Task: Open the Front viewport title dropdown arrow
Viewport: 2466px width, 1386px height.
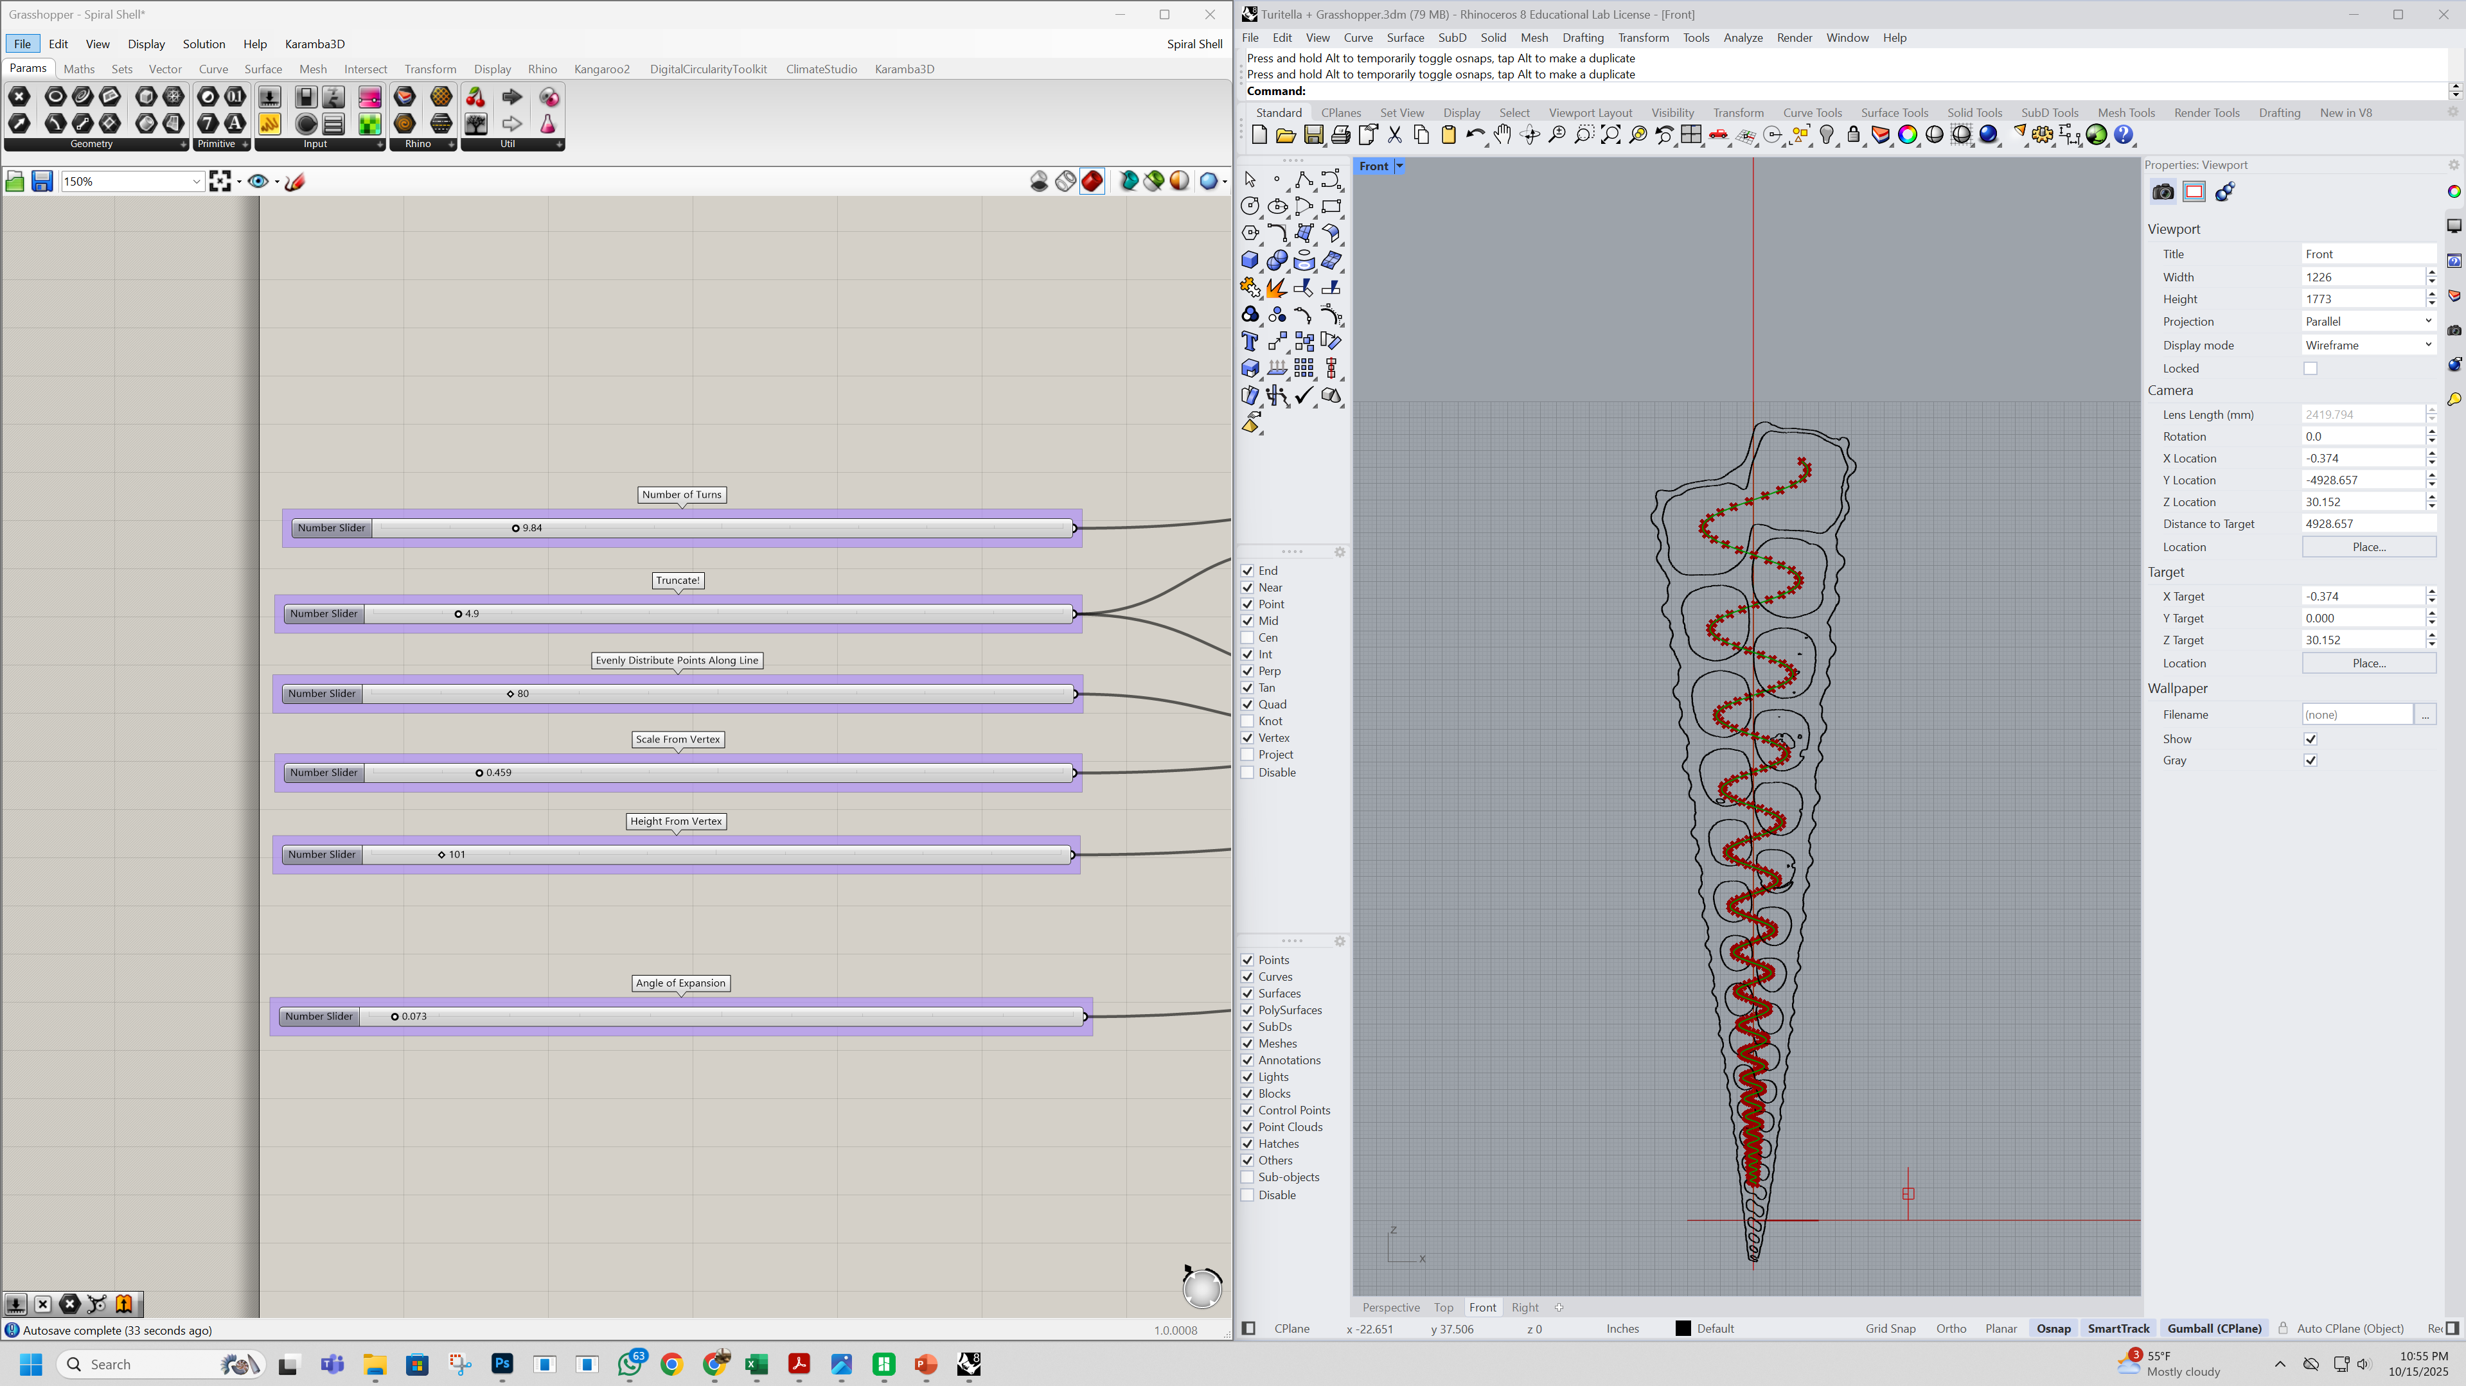Action: click(x=1399, y=166)
